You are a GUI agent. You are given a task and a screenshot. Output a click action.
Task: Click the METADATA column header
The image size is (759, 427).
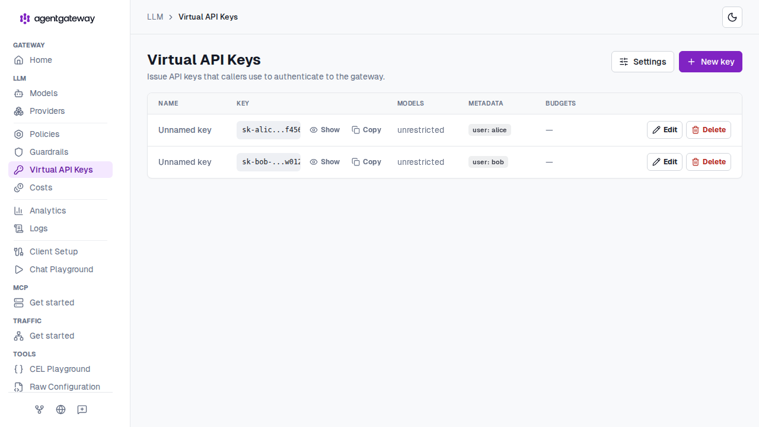point(486,103)
